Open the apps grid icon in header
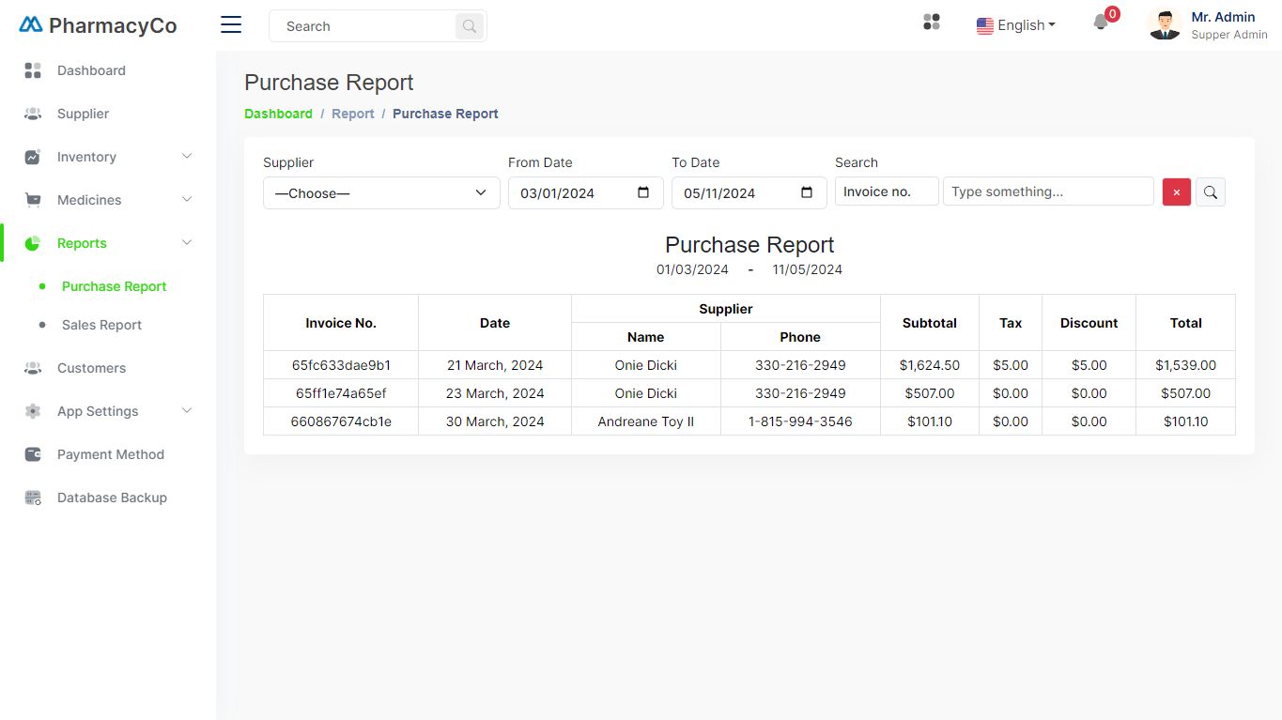 tap(932, 23)
